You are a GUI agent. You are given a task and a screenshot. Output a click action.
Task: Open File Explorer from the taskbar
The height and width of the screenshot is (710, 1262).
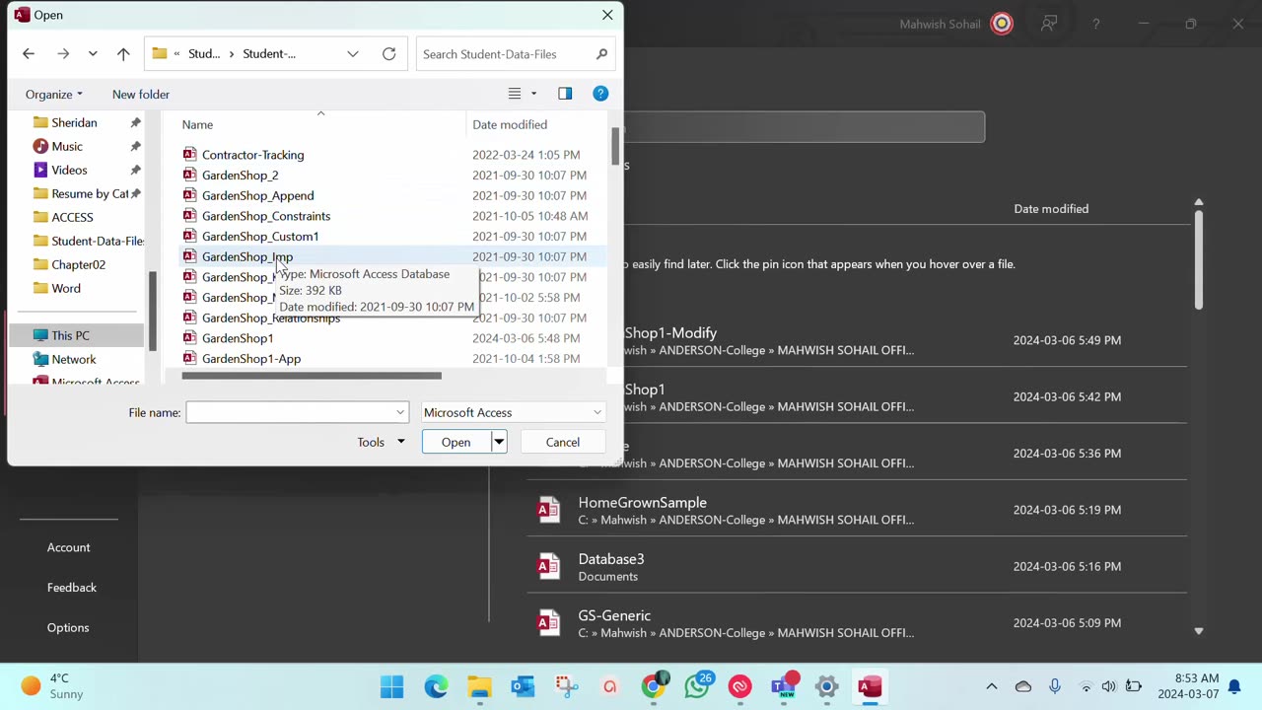pyautogui.click(x=479, y=686)
